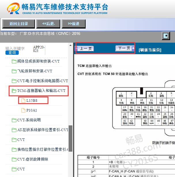Click the 返回主目录 button
The height and width of the screenshot is (177, 175).
tap(18, 24)
